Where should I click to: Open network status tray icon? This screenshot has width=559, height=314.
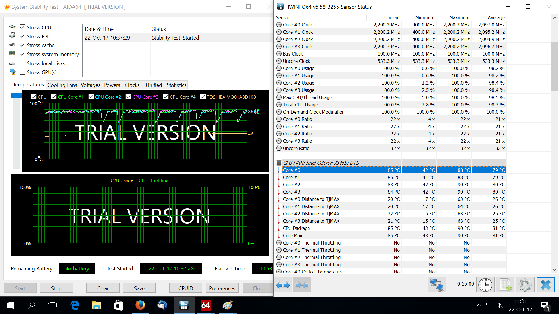(x=490, y=305)
